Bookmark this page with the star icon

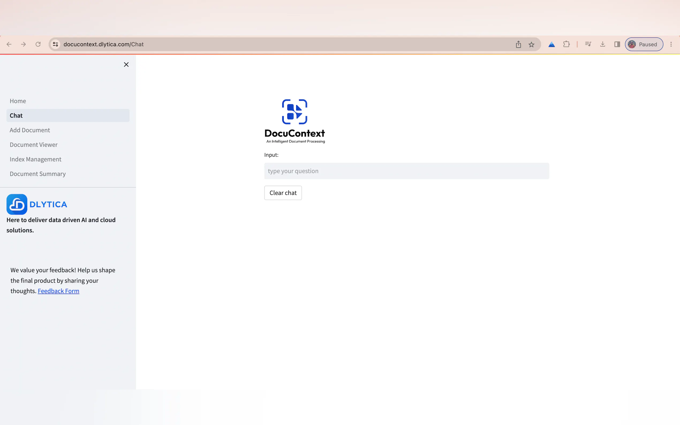pyautogui.click(x=531, y=44)
